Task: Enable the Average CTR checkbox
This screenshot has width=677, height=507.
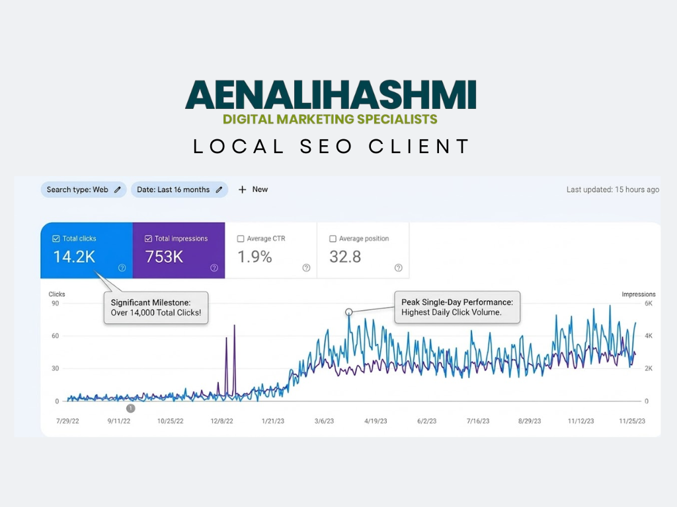Action: coord(241,239)
